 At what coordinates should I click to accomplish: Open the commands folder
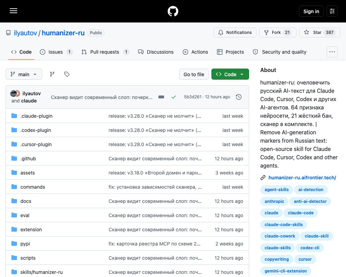point(33,187)
